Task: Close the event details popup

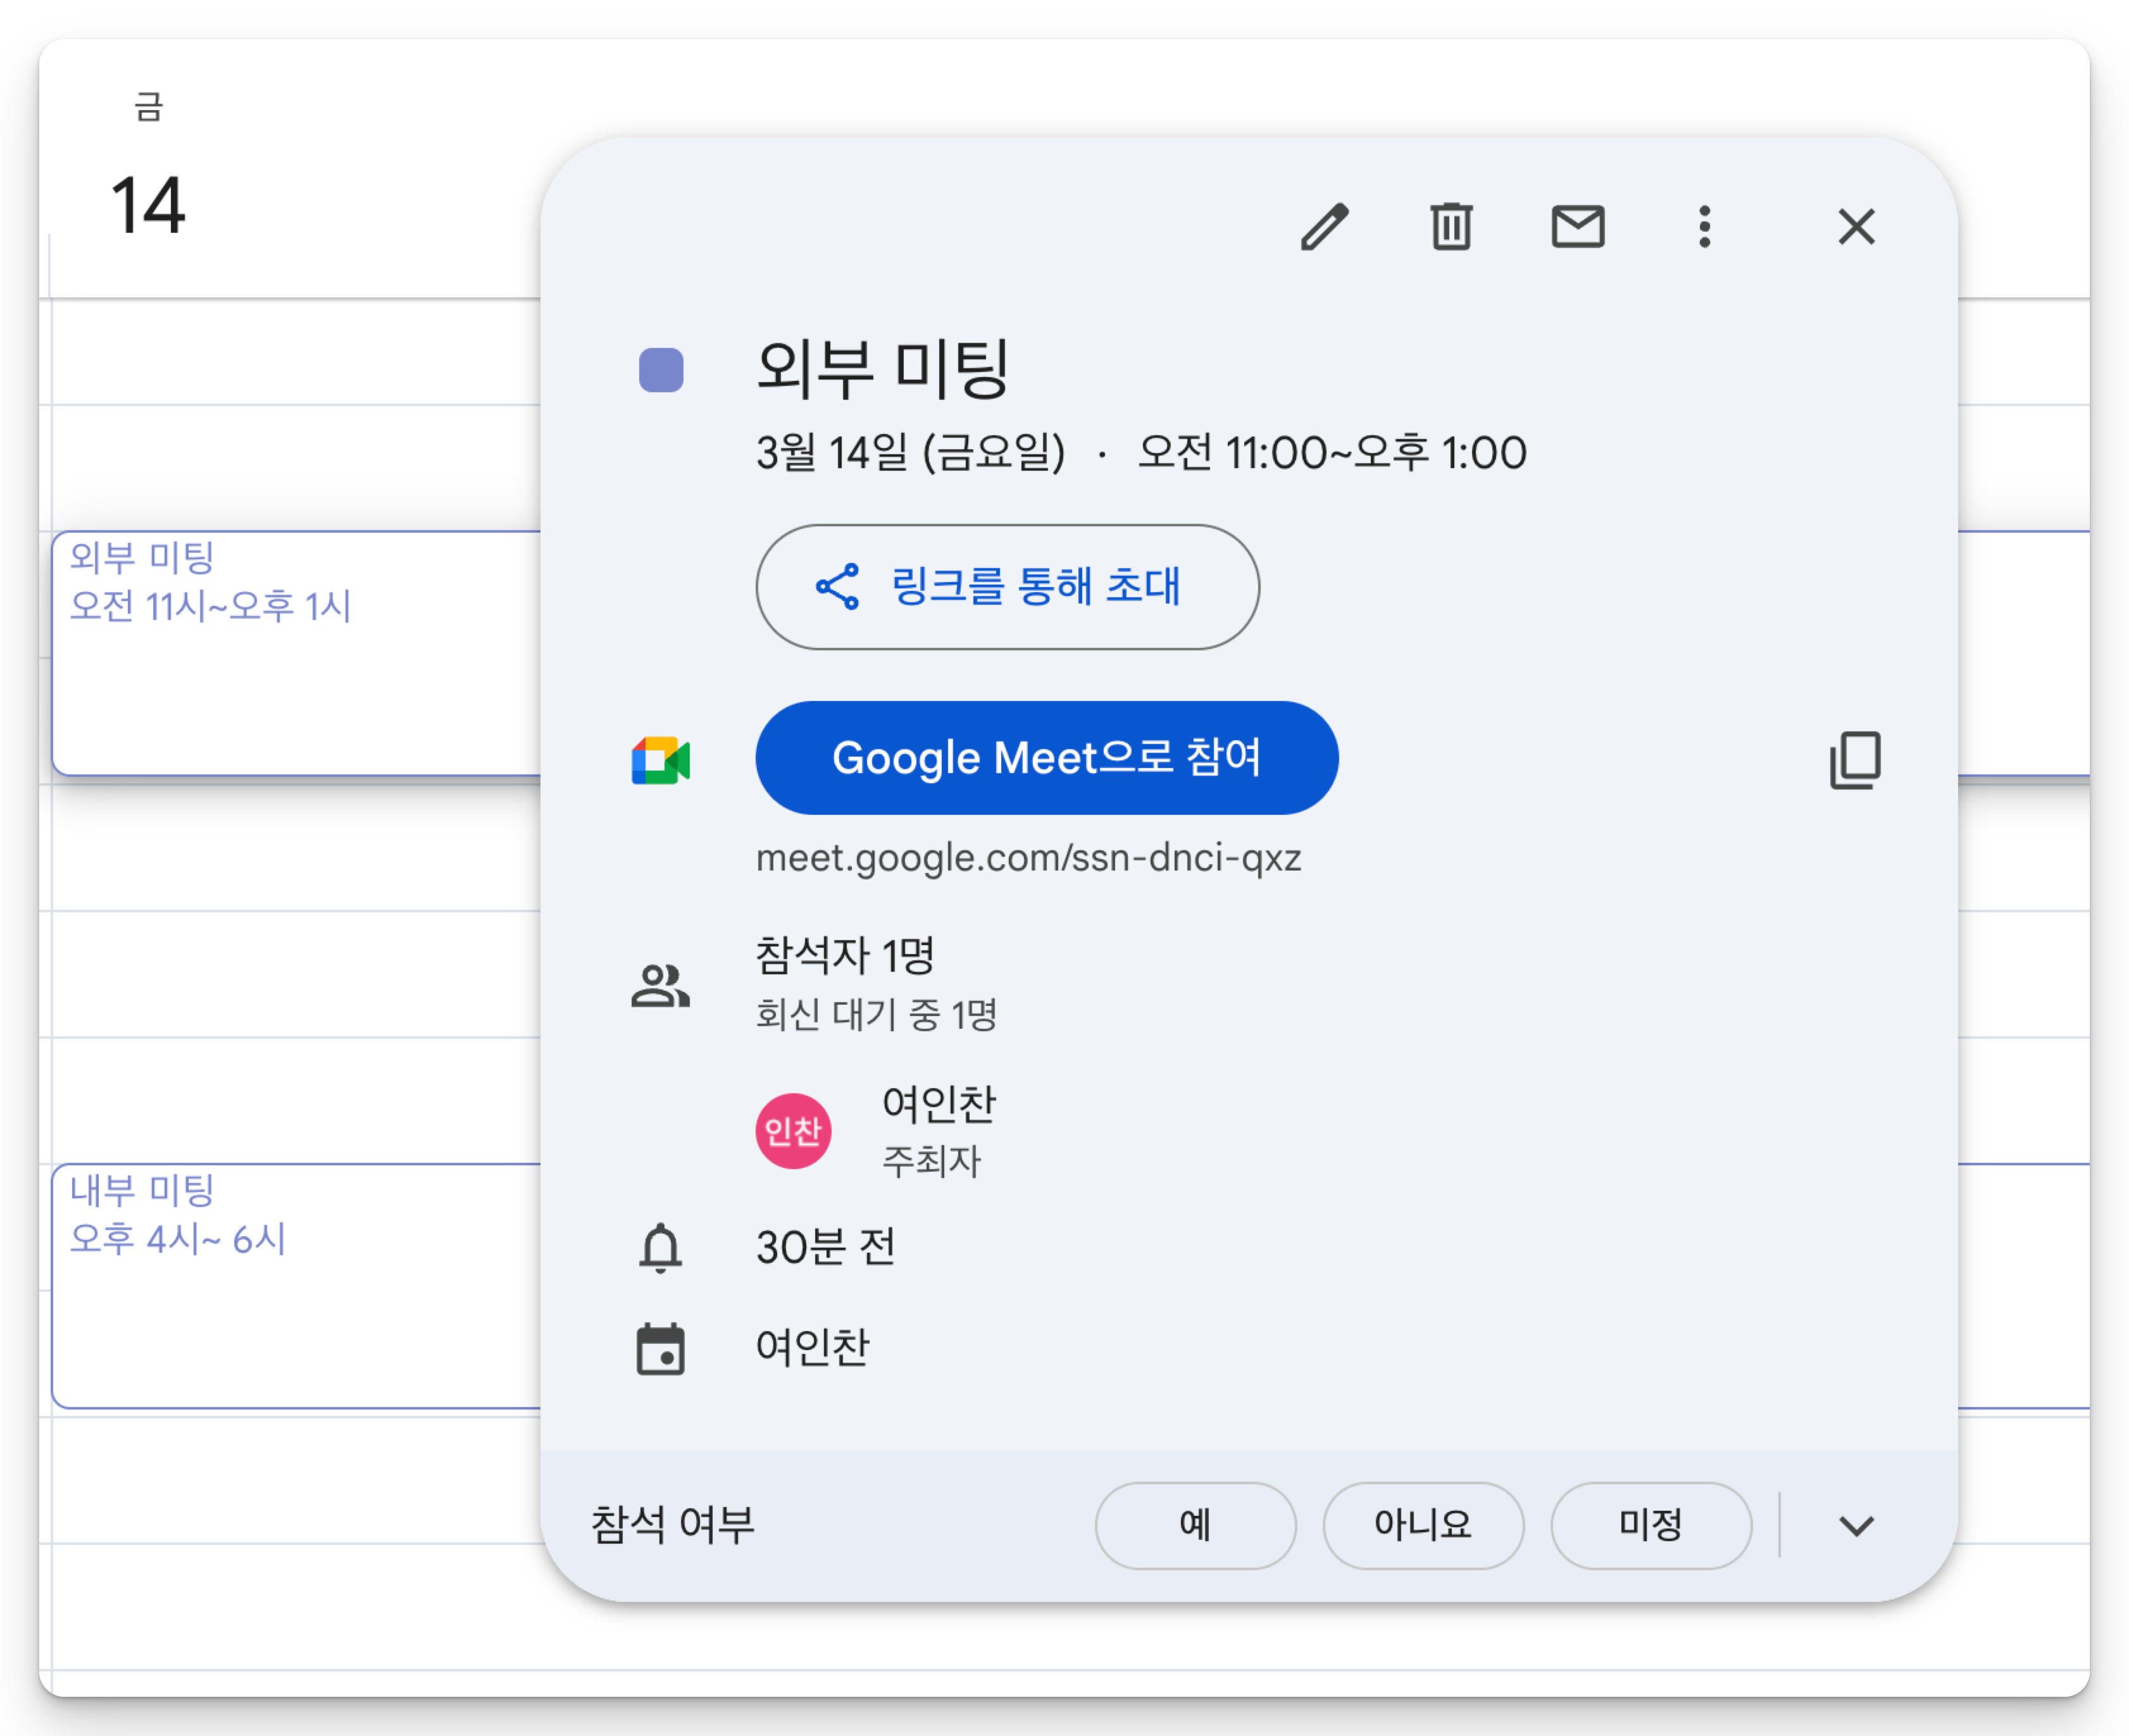Action: tap(1856, 227)
